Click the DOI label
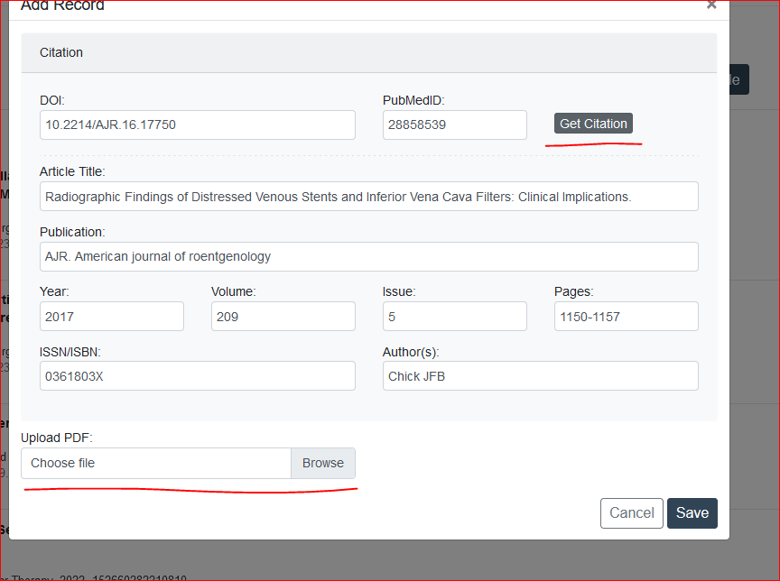Viewport: 780px width, 581px height. (52, 100)
